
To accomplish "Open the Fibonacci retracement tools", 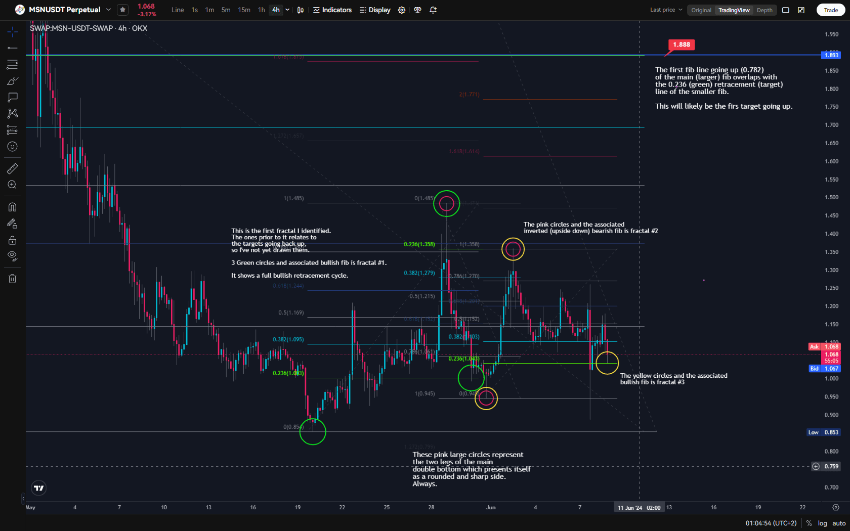I will tap(13, 64).
